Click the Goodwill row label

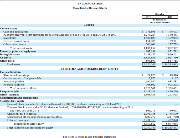(x=6, y=57)
